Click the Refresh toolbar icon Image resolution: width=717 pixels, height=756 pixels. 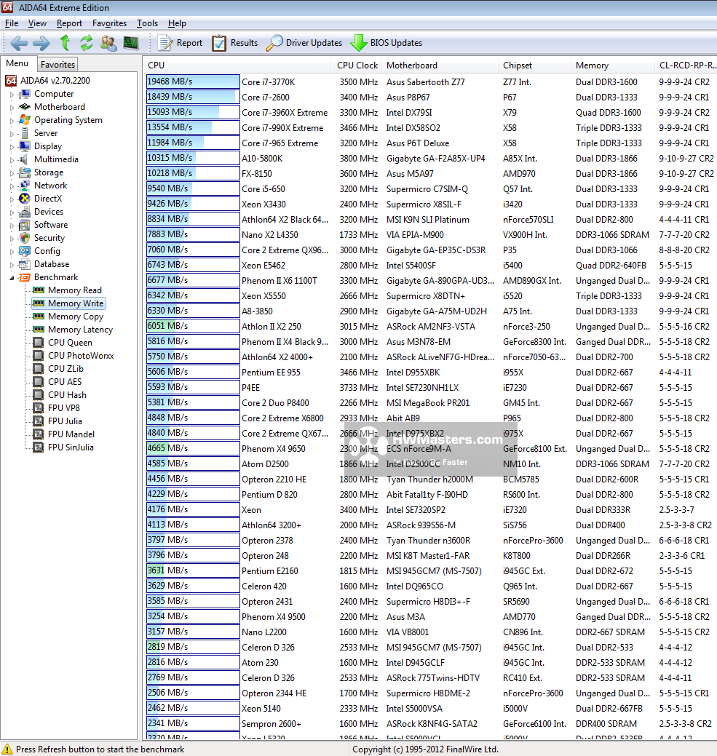87,43
